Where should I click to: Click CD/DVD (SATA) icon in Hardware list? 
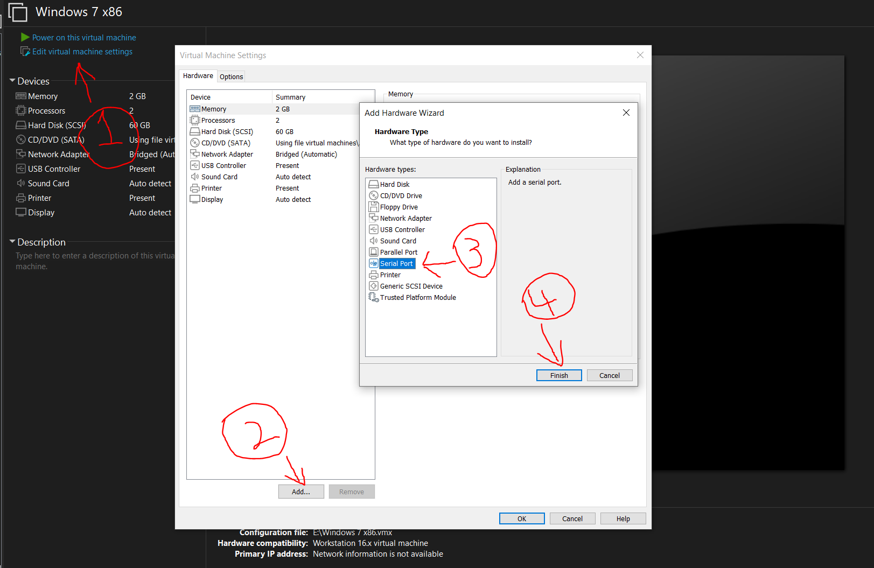[195, 143]
